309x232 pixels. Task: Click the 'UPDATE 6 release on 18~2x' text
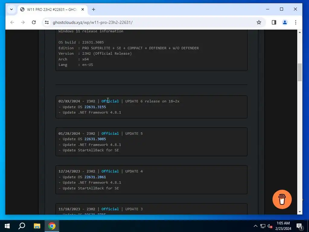click(152, 101)
